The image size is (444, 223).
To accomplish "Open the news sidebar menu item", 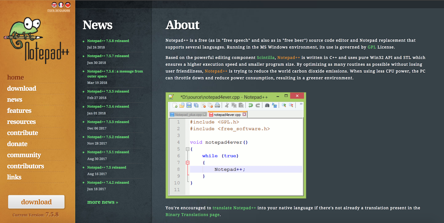I will 15,100.
